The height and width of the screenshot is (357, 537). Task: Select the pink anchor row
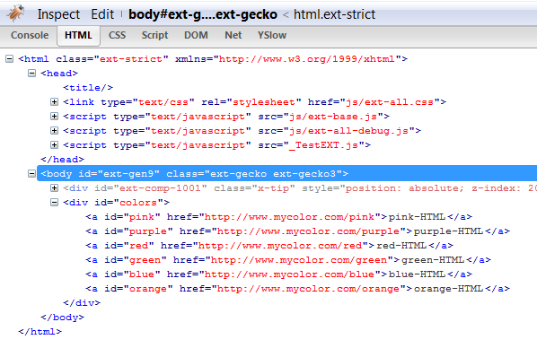278,217
